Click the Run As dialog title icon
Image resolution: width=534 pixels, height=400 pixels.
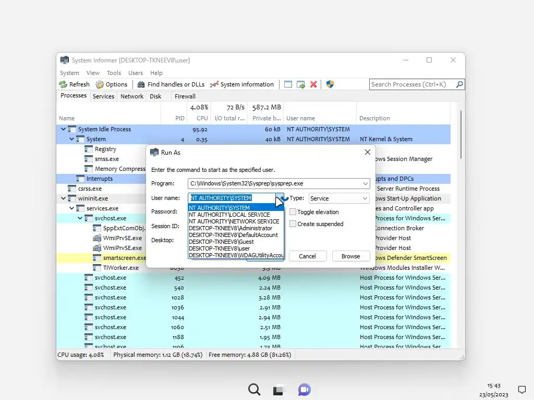154,152
